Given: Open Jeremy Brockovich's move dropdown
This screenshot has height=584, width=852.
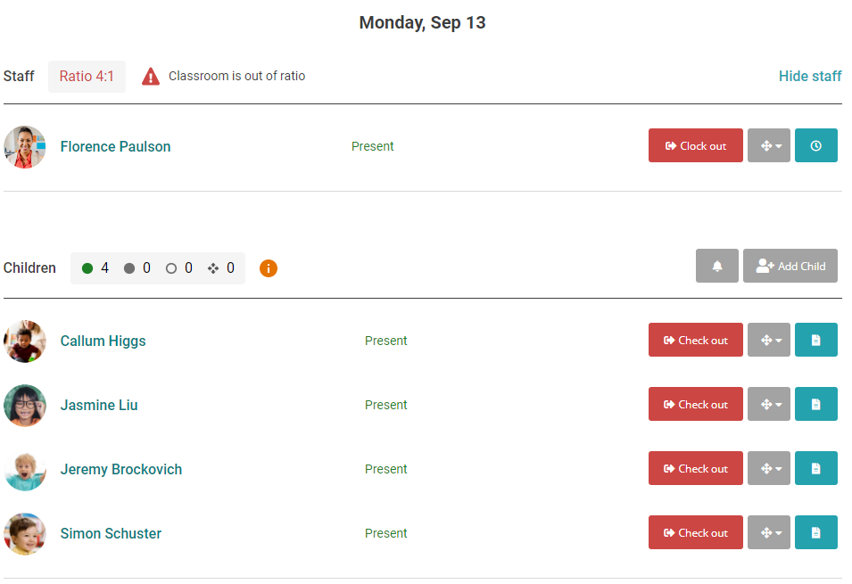Looking at the screenshot, I should pyautogui.click(x=768, y=468).
